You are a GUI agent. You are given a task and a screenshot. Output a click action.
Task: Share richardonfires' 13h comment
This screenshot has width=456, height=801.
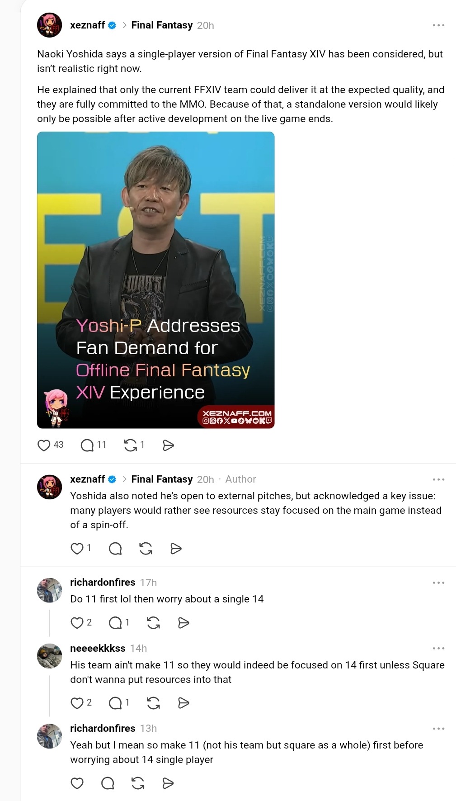[x=168, y=783]
